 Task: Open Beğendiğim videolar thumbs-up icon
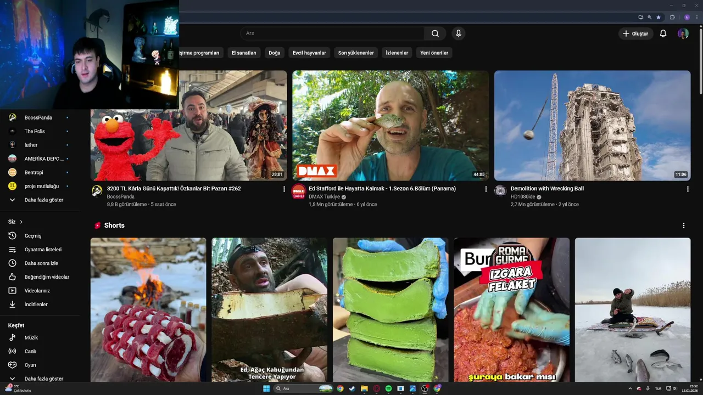tap(13, 277)
